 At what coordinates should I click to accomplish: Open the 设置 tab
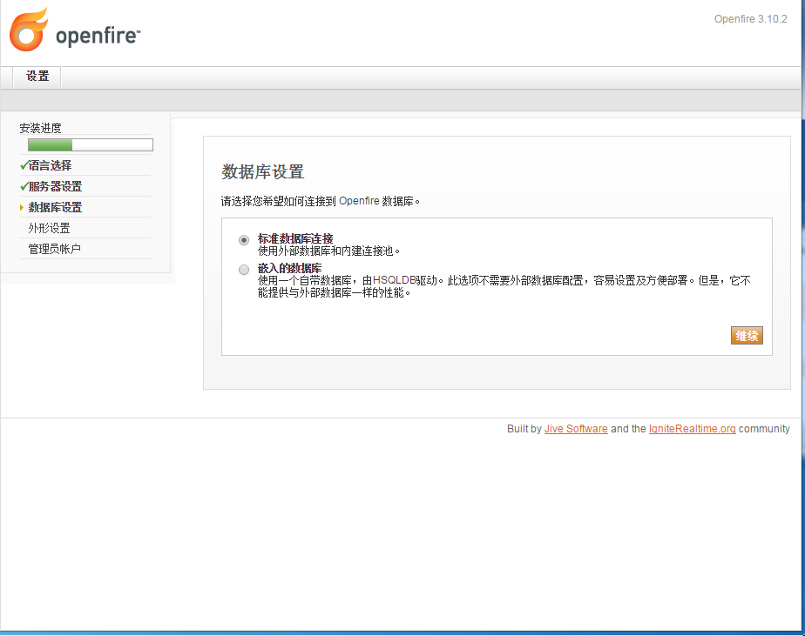point(37,77)
